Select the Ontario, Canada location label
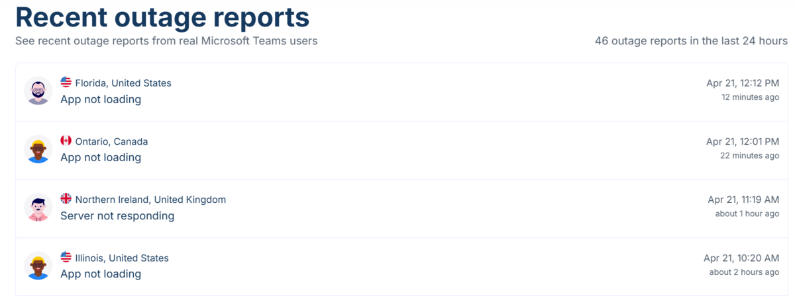 pos(112,141)
